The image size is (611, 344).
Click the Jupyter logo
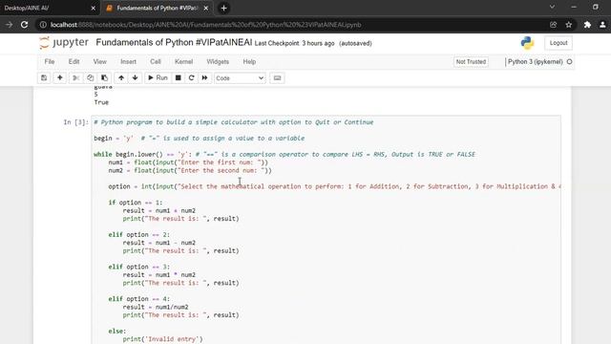click(x=64, y=42)
